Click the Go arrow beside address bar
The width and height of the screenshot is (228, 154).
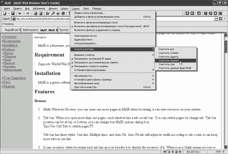point(220,19)
